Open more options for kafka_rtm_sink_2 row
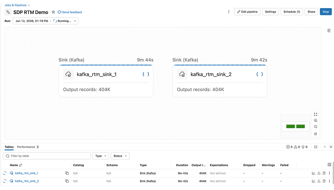 tap(329, 181)
